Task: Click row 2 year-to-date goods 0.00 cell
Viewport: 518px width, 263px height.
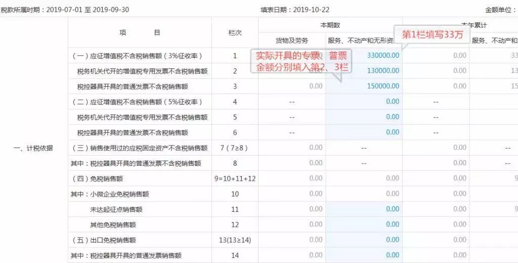Action: (x=436, y=70)
